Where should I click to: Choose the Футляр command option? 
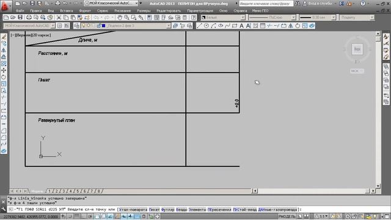tap(167, 210)
